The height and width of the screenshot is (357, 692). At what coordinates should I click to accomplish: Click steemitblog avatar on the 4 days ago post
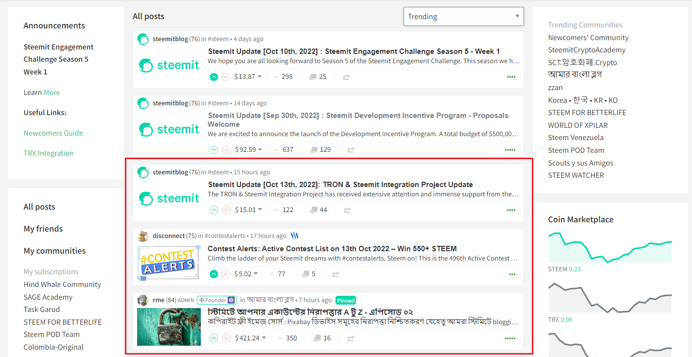(143, 39)
